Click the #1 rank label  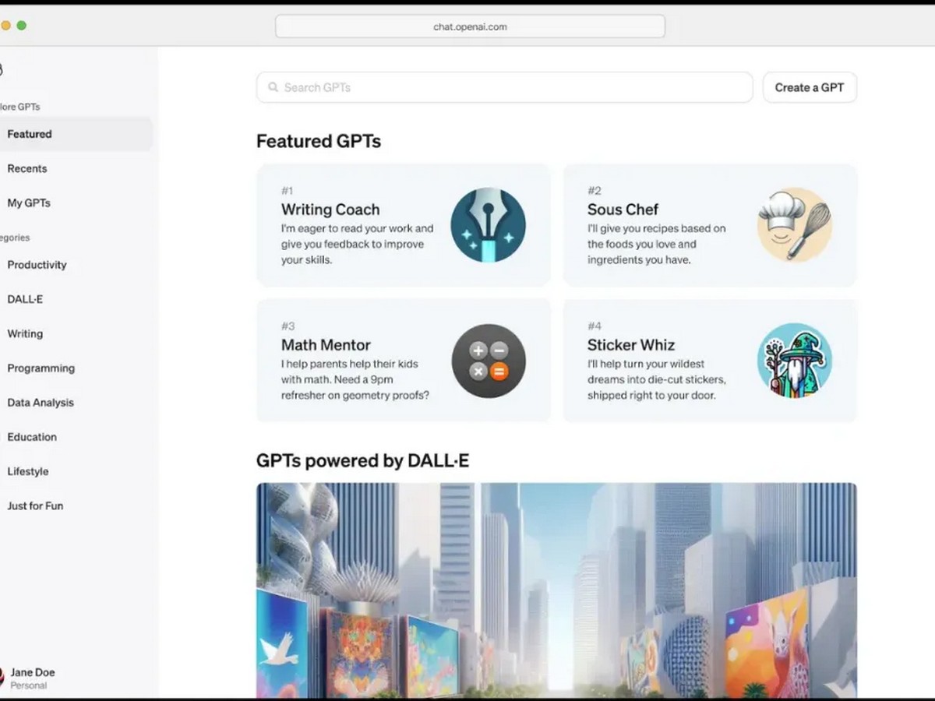(288, 191)
